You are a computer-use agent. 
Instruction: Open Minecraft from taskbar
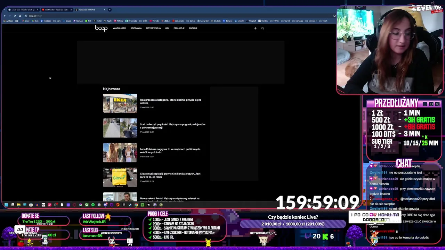click(x=143, y=205)
